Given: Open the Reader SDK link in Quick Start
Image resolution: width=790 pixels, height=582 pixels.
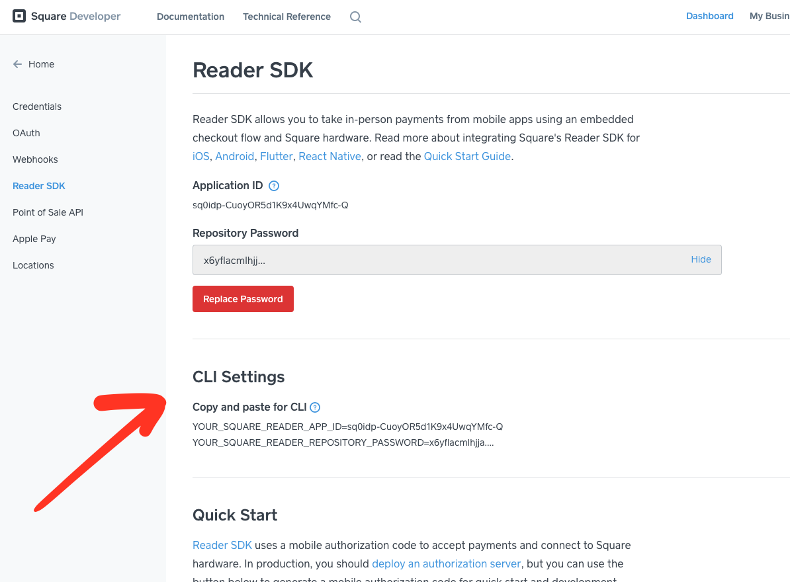Looking at the screenshot, I should pos(222,545).
